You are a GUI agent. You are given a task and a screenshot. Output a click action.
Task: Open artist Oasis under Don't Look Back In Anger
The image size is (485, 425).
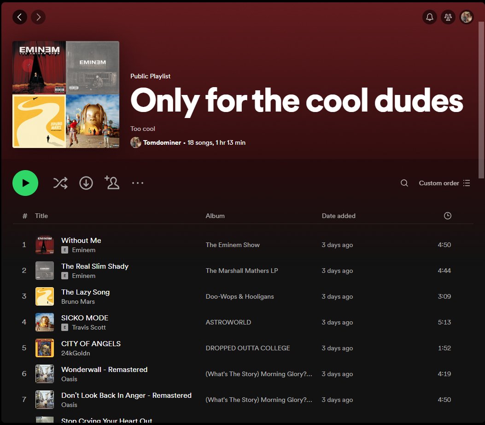coord(69,405)
